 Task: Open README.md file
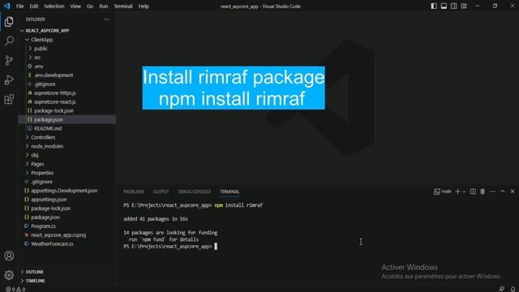66,128
